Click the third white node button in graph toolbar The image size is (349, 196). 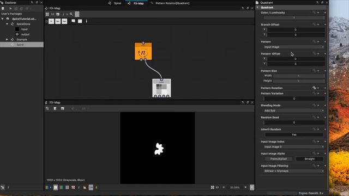(64, 21)
